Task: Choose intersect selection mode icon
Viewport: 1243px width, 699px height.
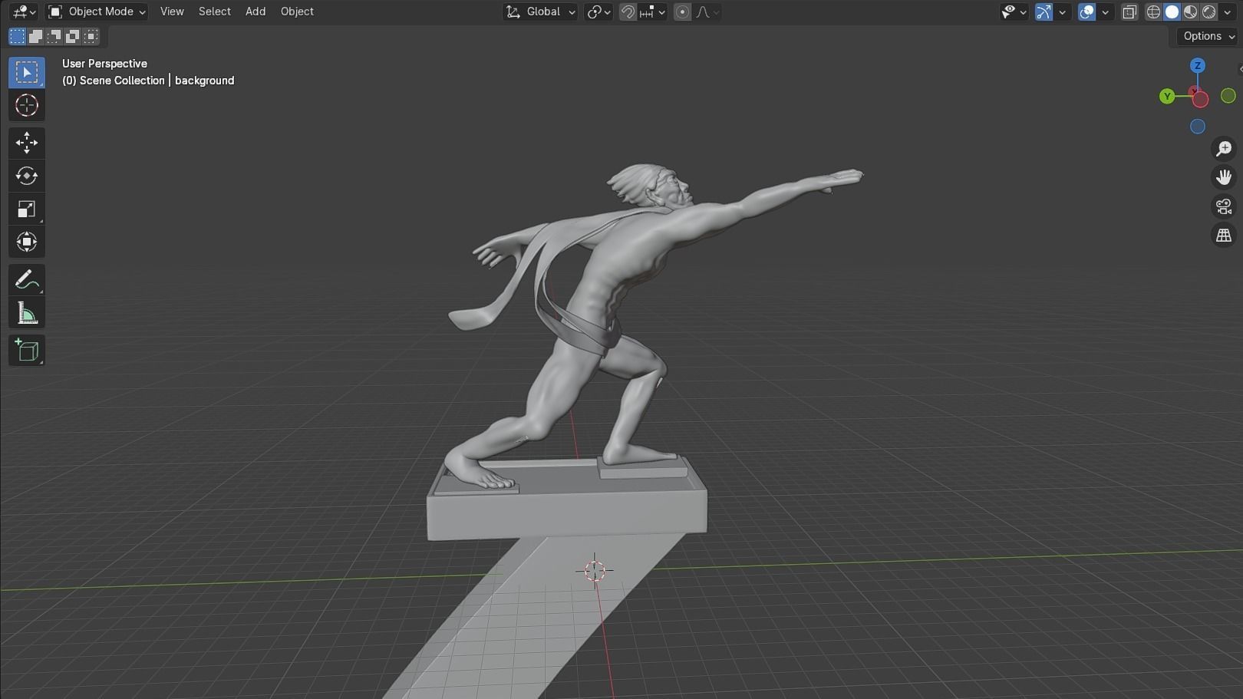Action: (91, 36)
